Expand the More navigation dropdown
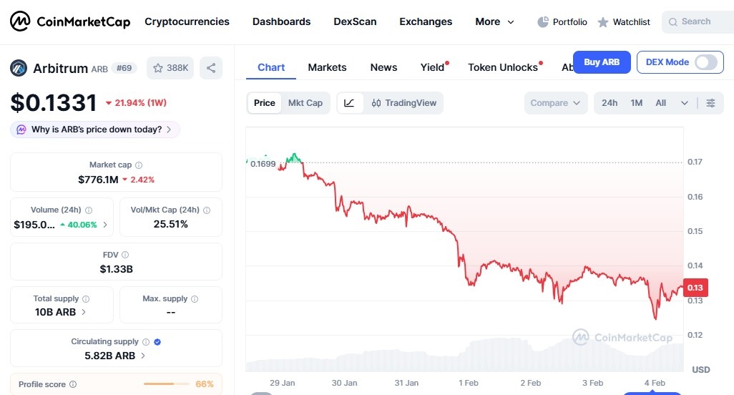 (x=494, y=22)
